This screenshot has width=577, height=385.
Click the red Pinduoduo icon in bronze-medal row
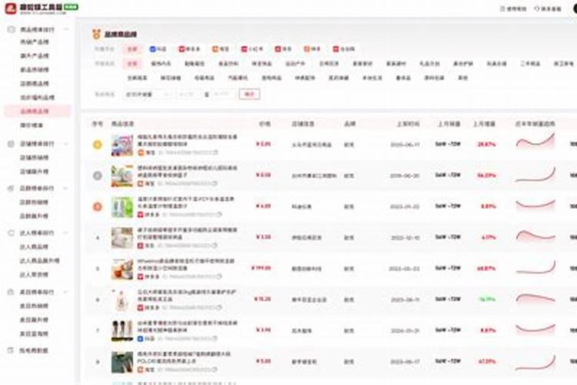(x=141, y=214)
